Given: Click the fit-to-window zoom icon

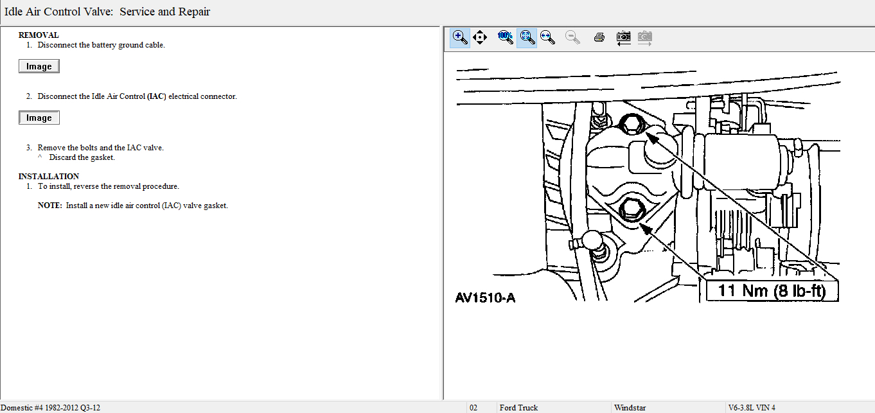Looking at the screenshot, I should pyautogui.click(x=527, y=38).
